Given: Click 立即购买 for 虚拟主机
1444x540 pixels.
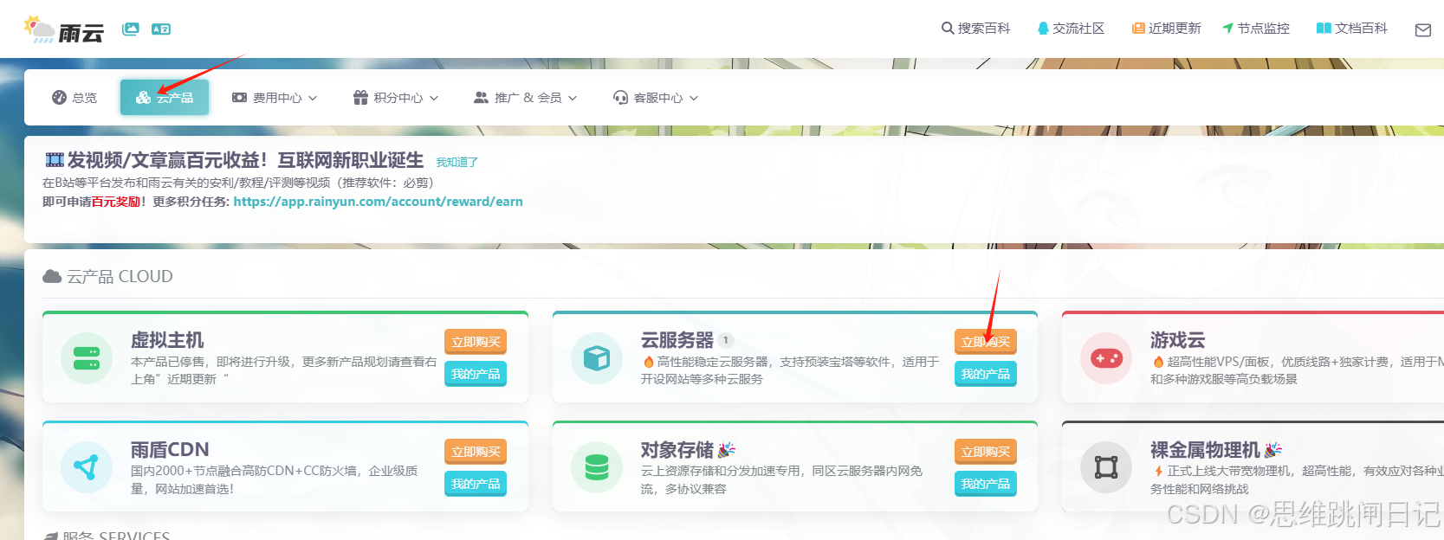Looking at the screenshot, I should [x=476, y=342].
